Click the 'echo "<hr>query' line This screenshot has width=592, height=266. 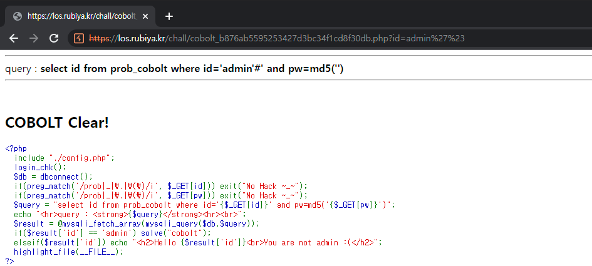pos(130,214)
